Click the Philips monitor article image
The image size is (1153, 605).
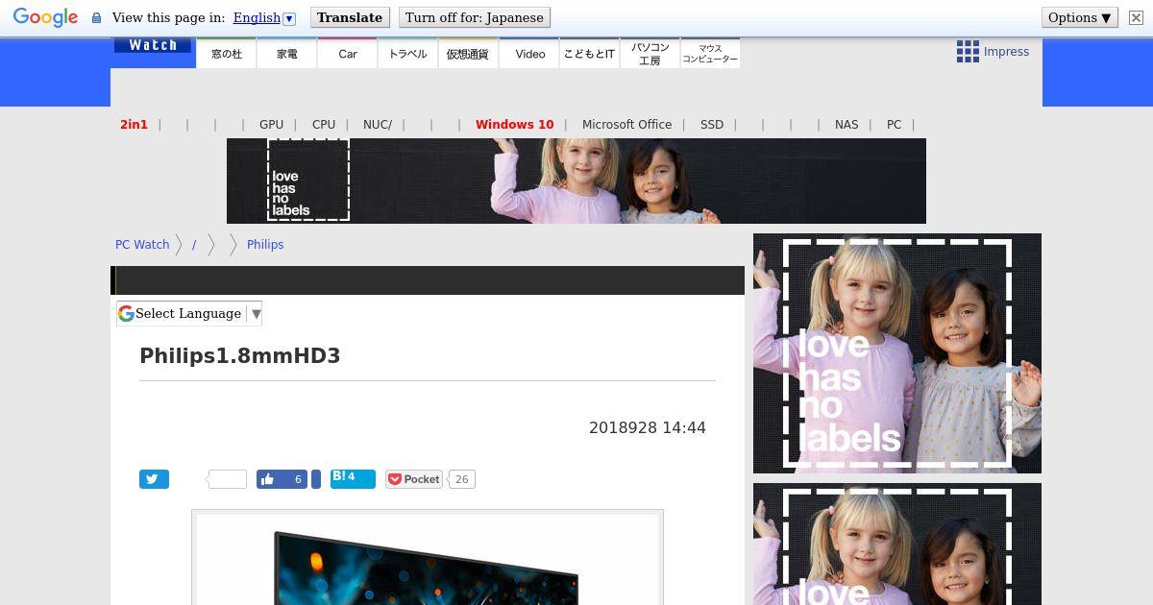point(428,558)
